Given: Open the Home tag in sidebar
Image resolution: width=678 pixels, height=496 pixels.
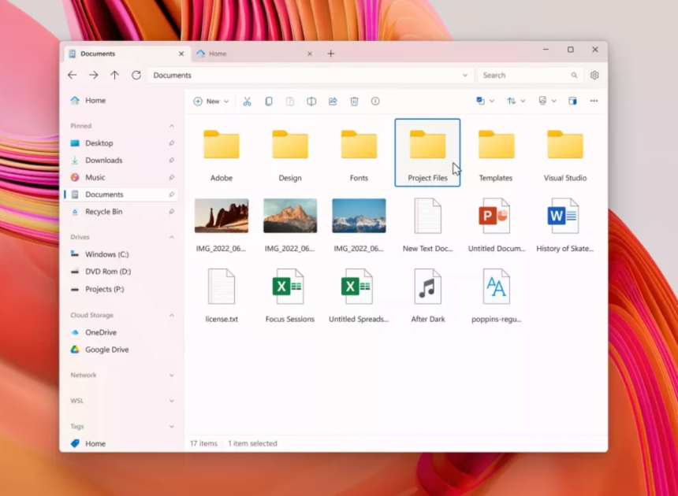Looking at the screenshot, I should 121,443.
